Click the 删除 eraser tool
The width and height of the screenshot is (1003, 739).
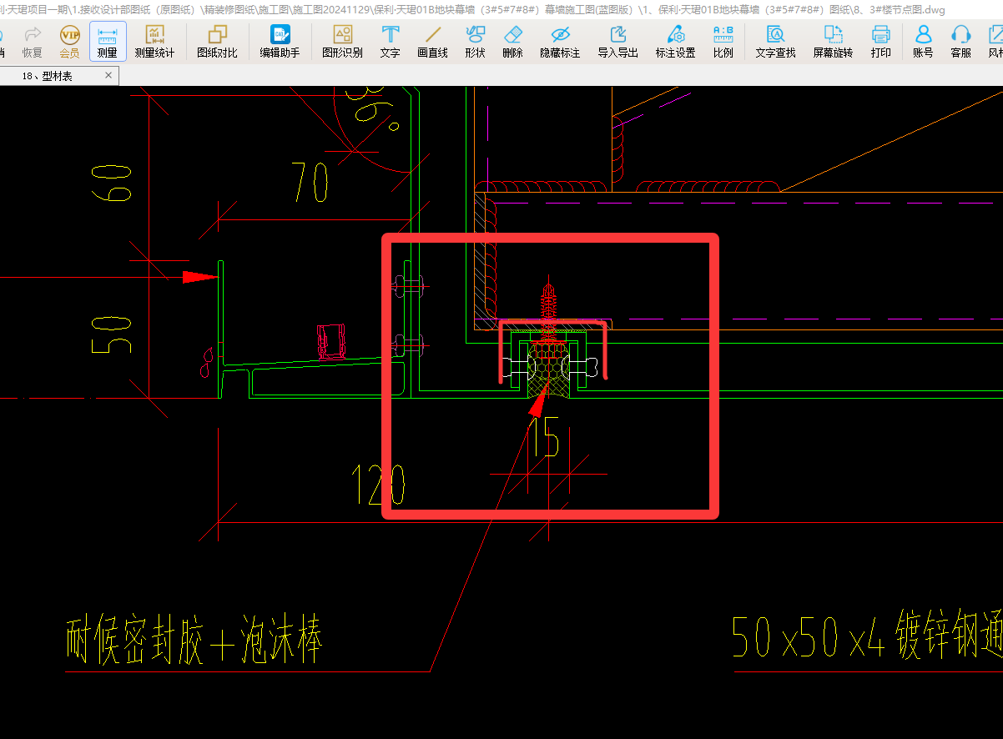tap(513, 42)
